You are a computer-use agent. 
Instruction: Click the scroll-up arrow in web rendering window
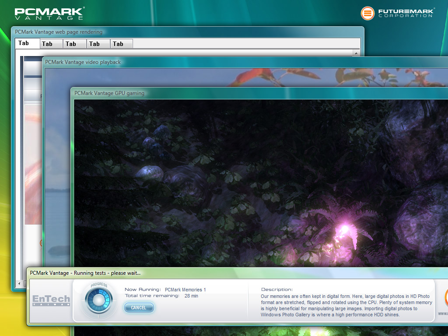pos(356,53)
